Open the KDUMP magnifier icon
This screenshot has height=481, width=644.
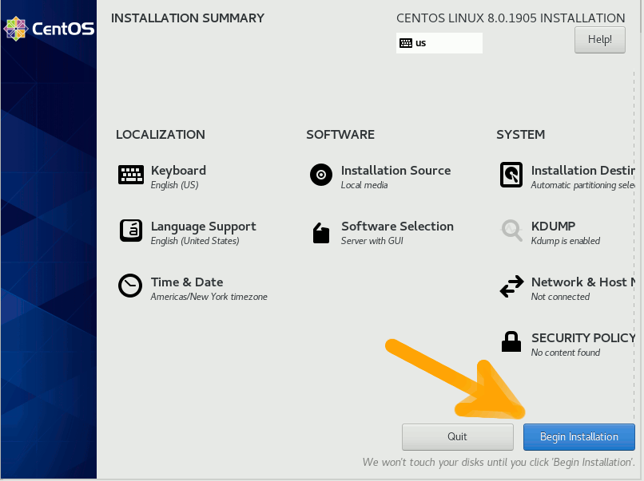pos(511,231)
